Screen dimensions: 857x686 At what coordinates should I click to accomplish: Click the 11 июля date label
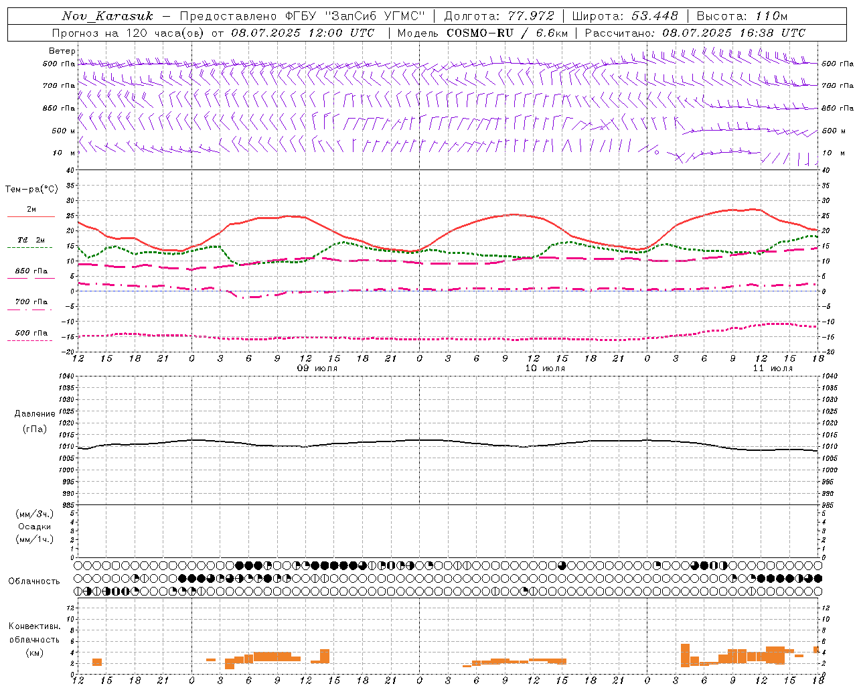click(x=773, y=368)
